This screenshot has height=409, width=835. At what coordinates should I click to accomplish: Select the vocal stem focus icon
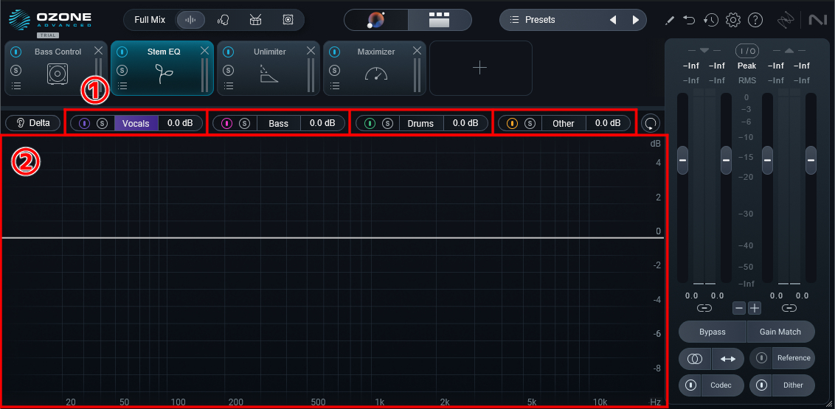point(223,20)
